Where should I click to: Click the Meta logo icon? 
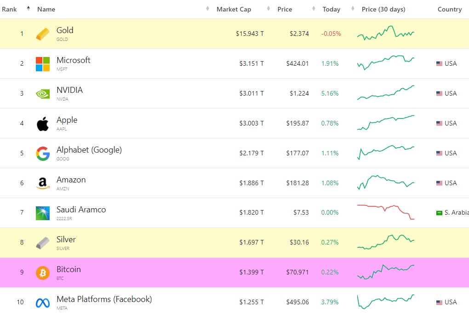[42, 303]
